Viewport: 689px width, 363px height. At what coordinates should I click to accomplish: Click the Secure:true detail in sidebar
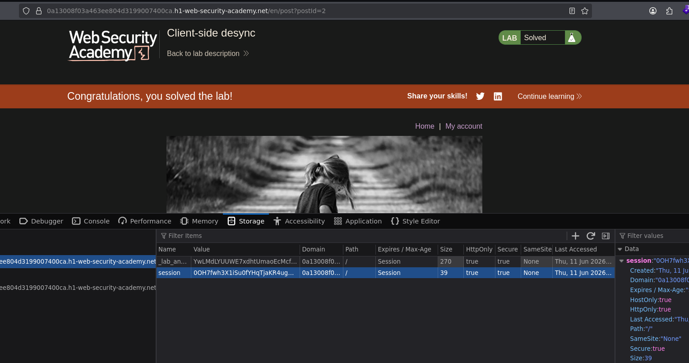tap(647, 349)
